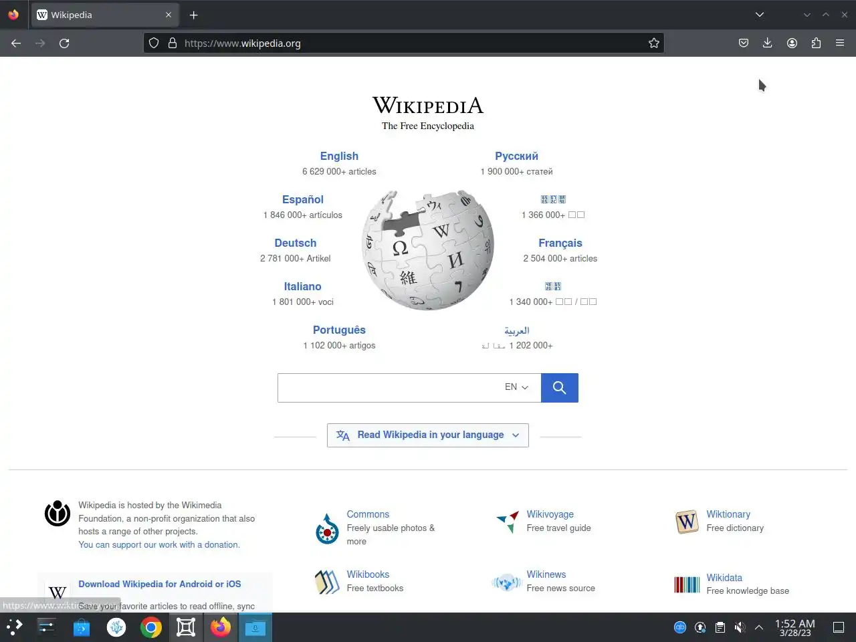The image size is (856, 642).
Task: Click the URL address bar
Action: [405, 43]
